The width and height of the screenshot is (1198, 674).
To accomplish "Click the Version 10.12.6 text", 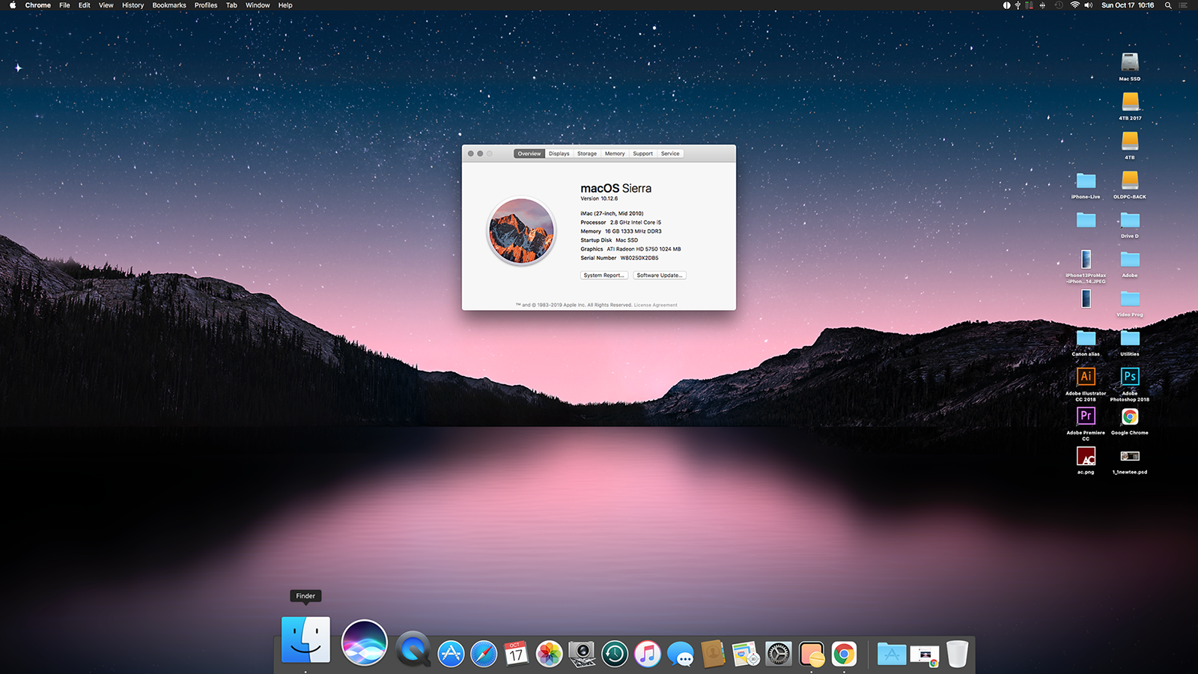I will coord(599,198).
